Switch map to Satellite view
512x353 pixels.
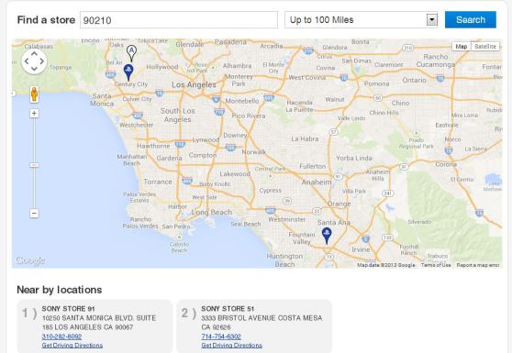tap(485, 47)
